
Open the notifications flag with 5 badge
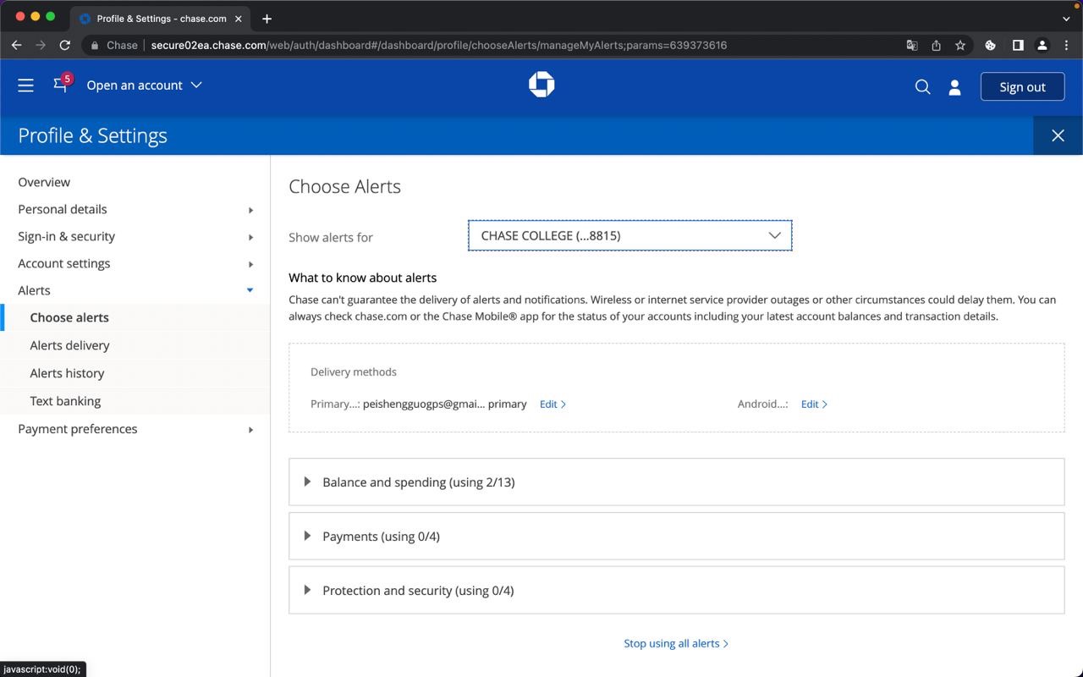tap(61, 85)
